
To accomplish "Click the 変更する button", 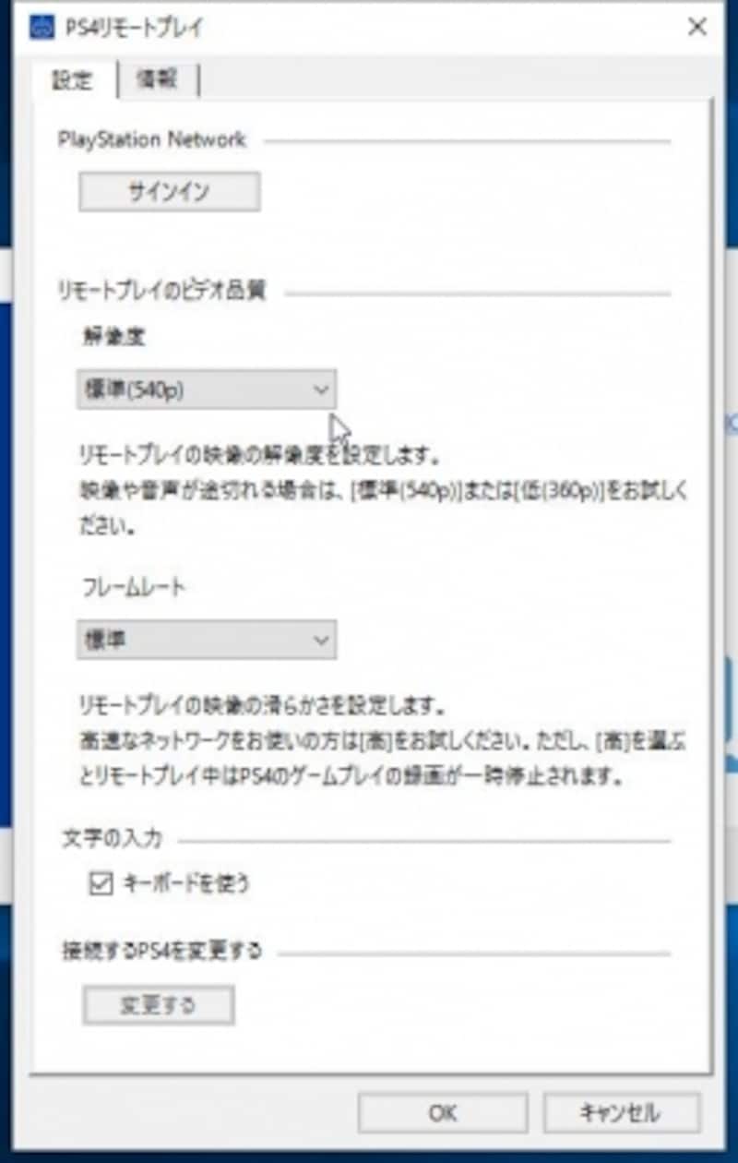I will pyautogui.click(x=159, y=1005).
